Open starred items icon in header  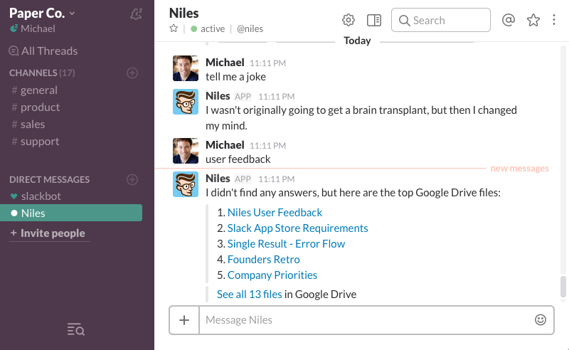click(533, 20)
